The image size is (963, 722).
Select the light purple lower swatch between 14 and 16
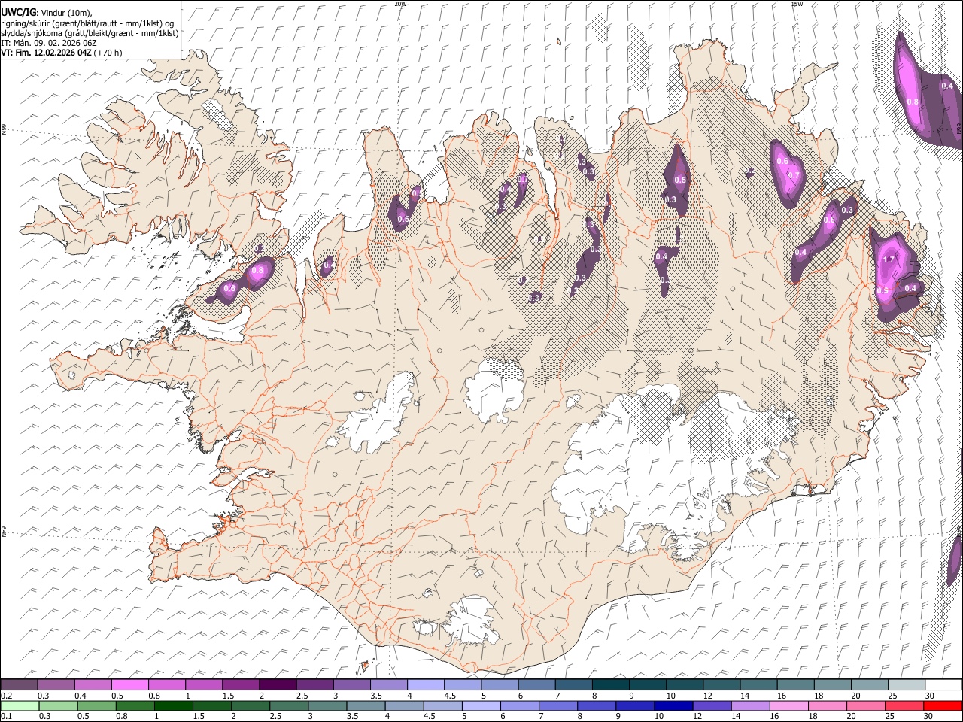point(750,705)
